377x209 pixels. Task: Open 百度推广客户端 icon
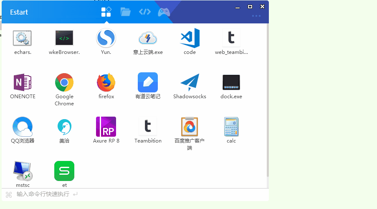click(190, 127)
